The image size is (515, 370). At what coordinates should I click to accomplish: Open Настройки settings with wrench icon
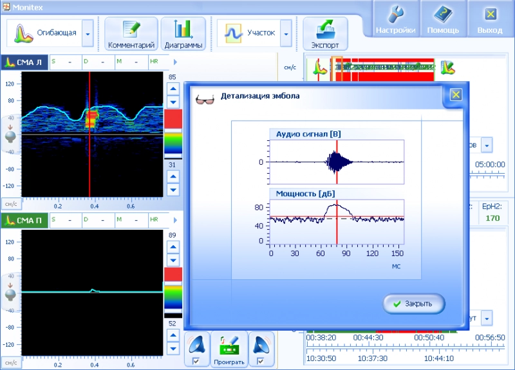tap(395, 19)
